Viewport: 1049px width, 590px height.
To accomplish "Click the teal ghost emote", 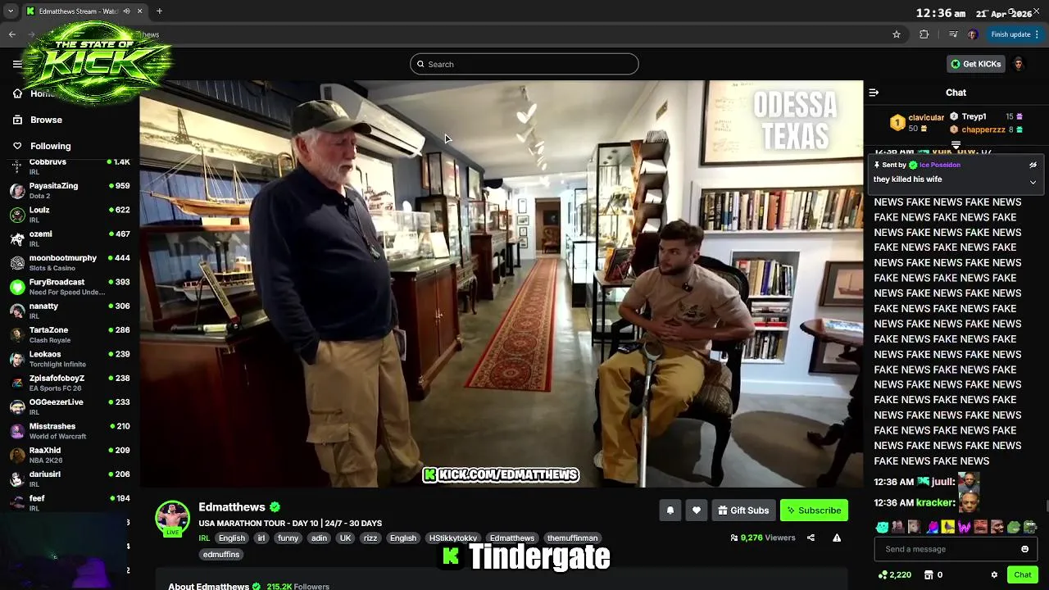I will coord(882,527).
